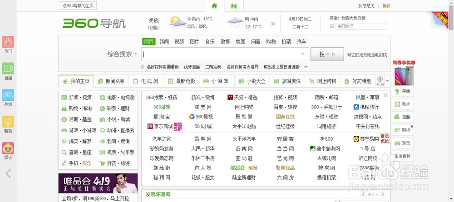Open the 热门 flame sidebar icon

click(8, 42)
